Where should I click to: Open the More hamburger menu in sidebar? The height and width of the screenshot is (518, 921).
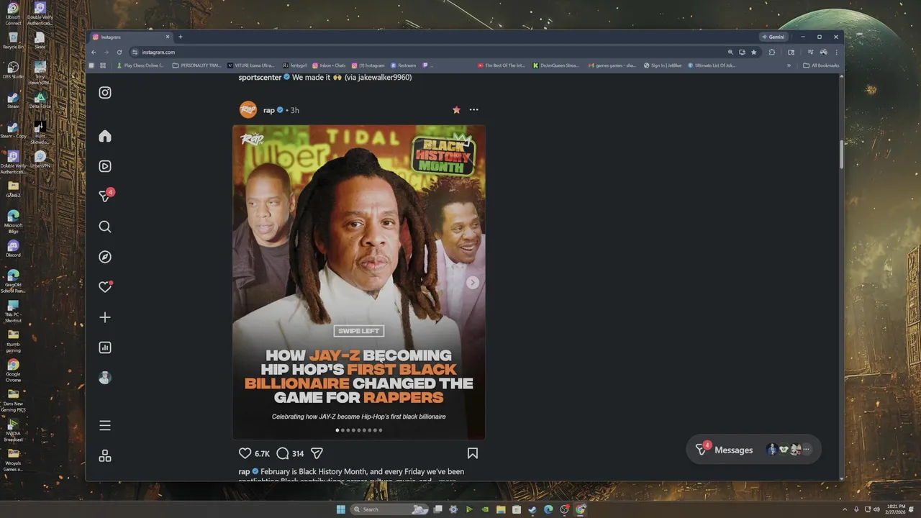click(105, 426)
